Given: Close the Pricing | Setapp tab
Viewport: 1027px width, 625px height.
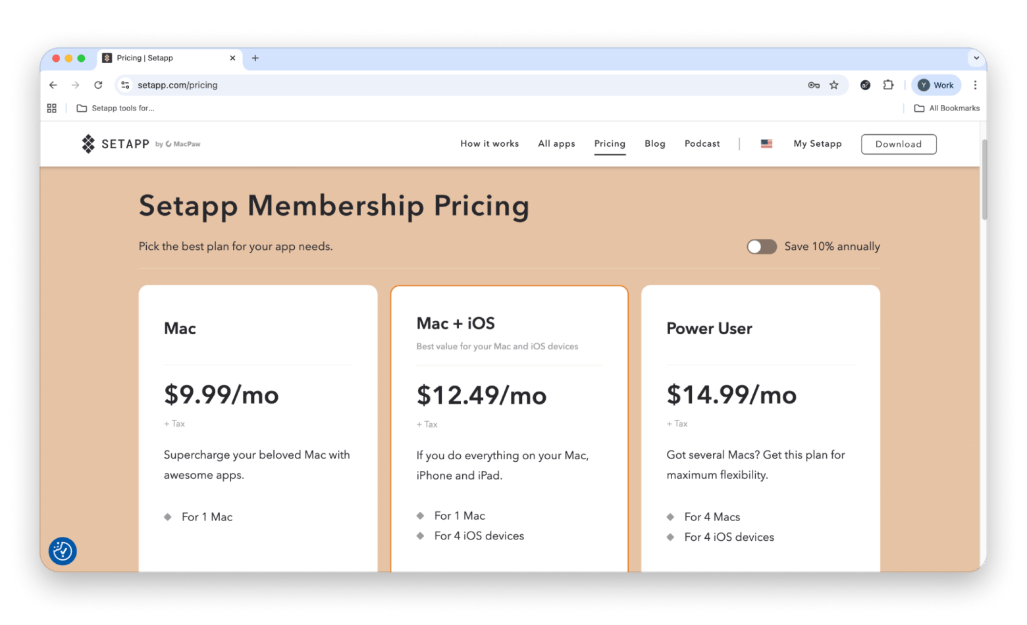Looking at the screenshot, I should (x=232, y=58).
